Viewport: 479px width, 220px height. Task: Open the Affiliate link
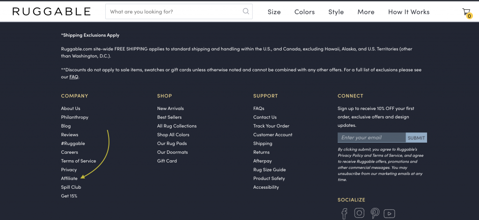(69, 179)
